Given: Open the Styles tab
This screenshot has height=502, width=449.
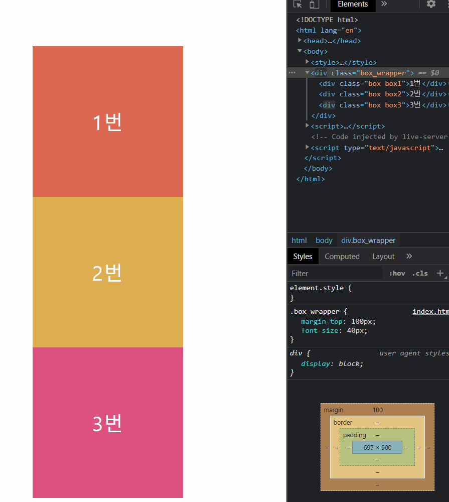Looking at the screenshot, I should pos(303,257).
